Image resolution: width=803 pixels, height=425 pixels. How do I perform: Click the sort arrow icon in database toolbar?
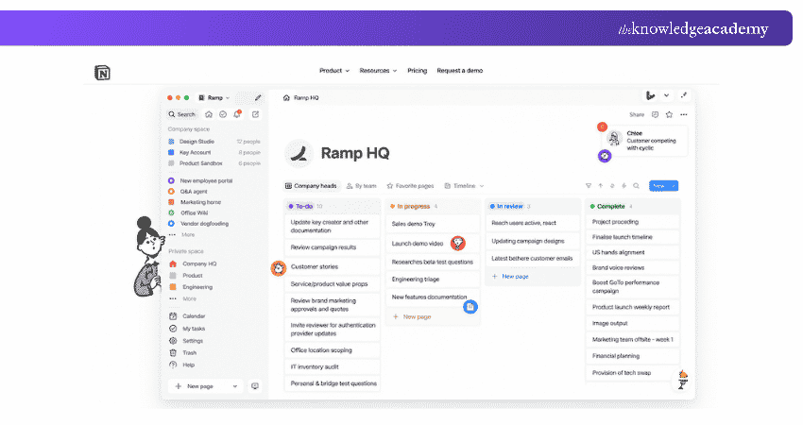[x=600, y=186]
